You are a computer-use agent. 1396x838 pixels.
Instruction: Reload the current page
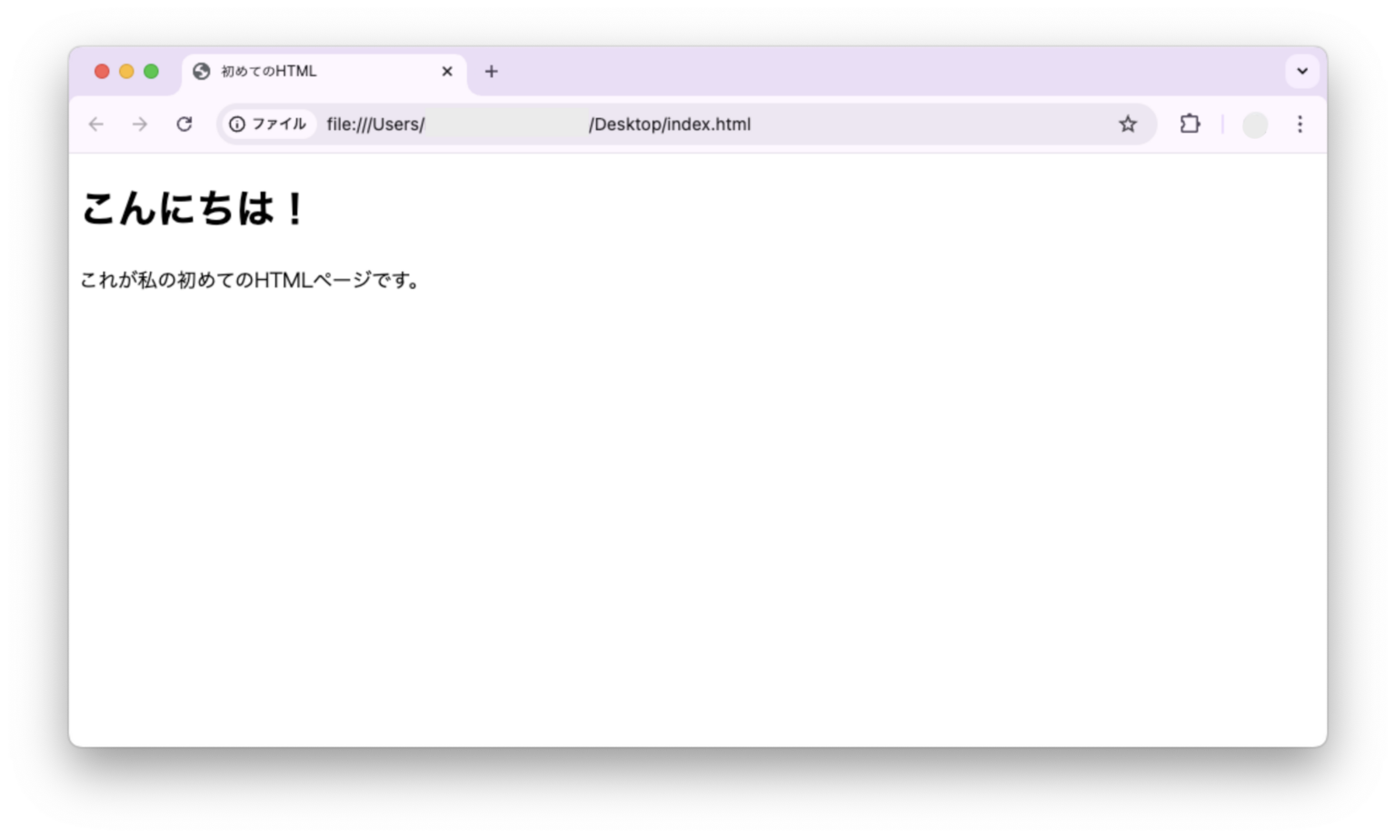pyautogui.click(x=184, y=125)
